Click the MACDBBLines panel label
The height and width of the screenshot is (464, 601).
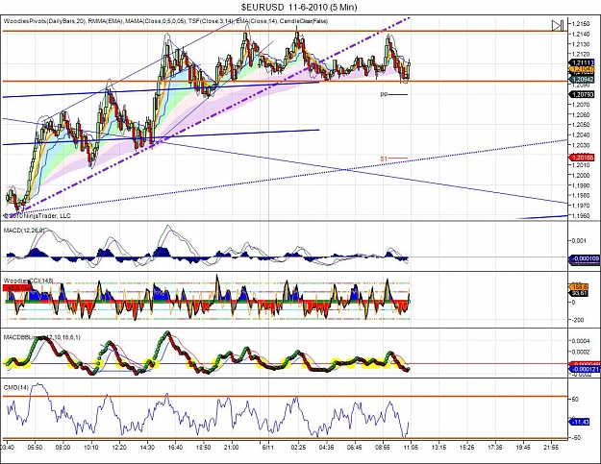coord(42,337)
